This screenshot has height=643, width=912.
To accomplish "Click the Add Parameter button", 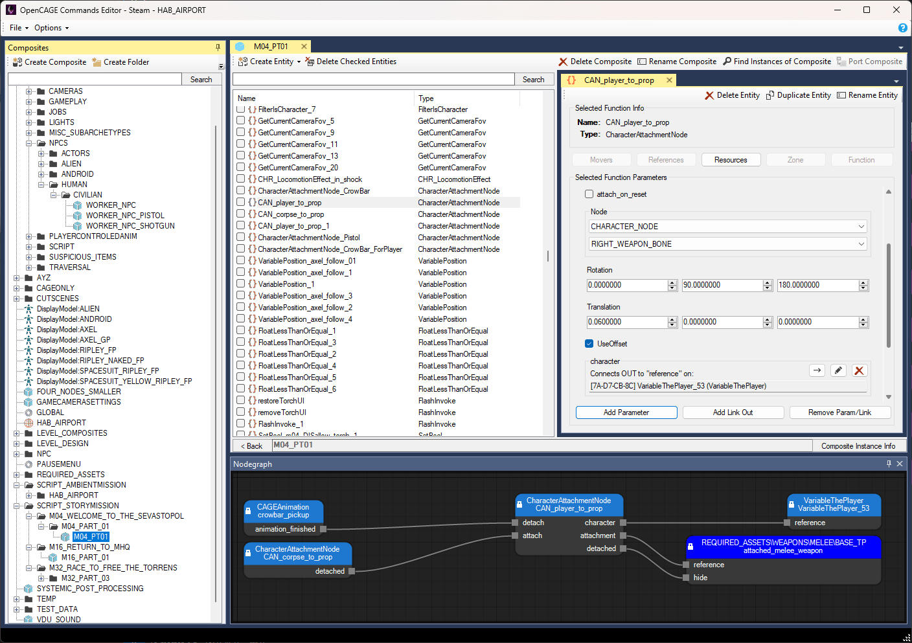I will 626,412.
